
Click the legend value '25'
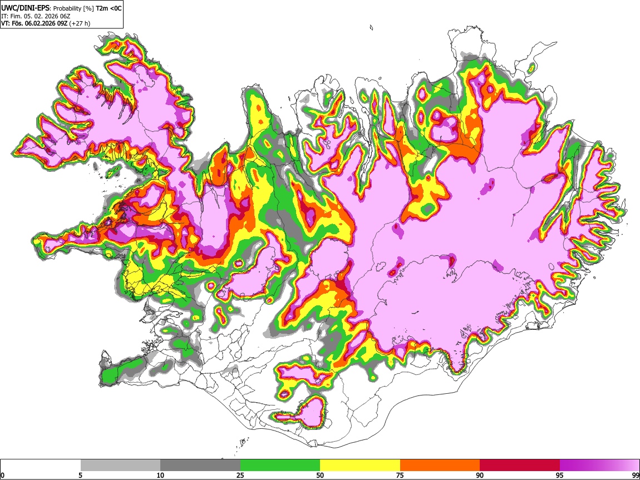[240, 475]
